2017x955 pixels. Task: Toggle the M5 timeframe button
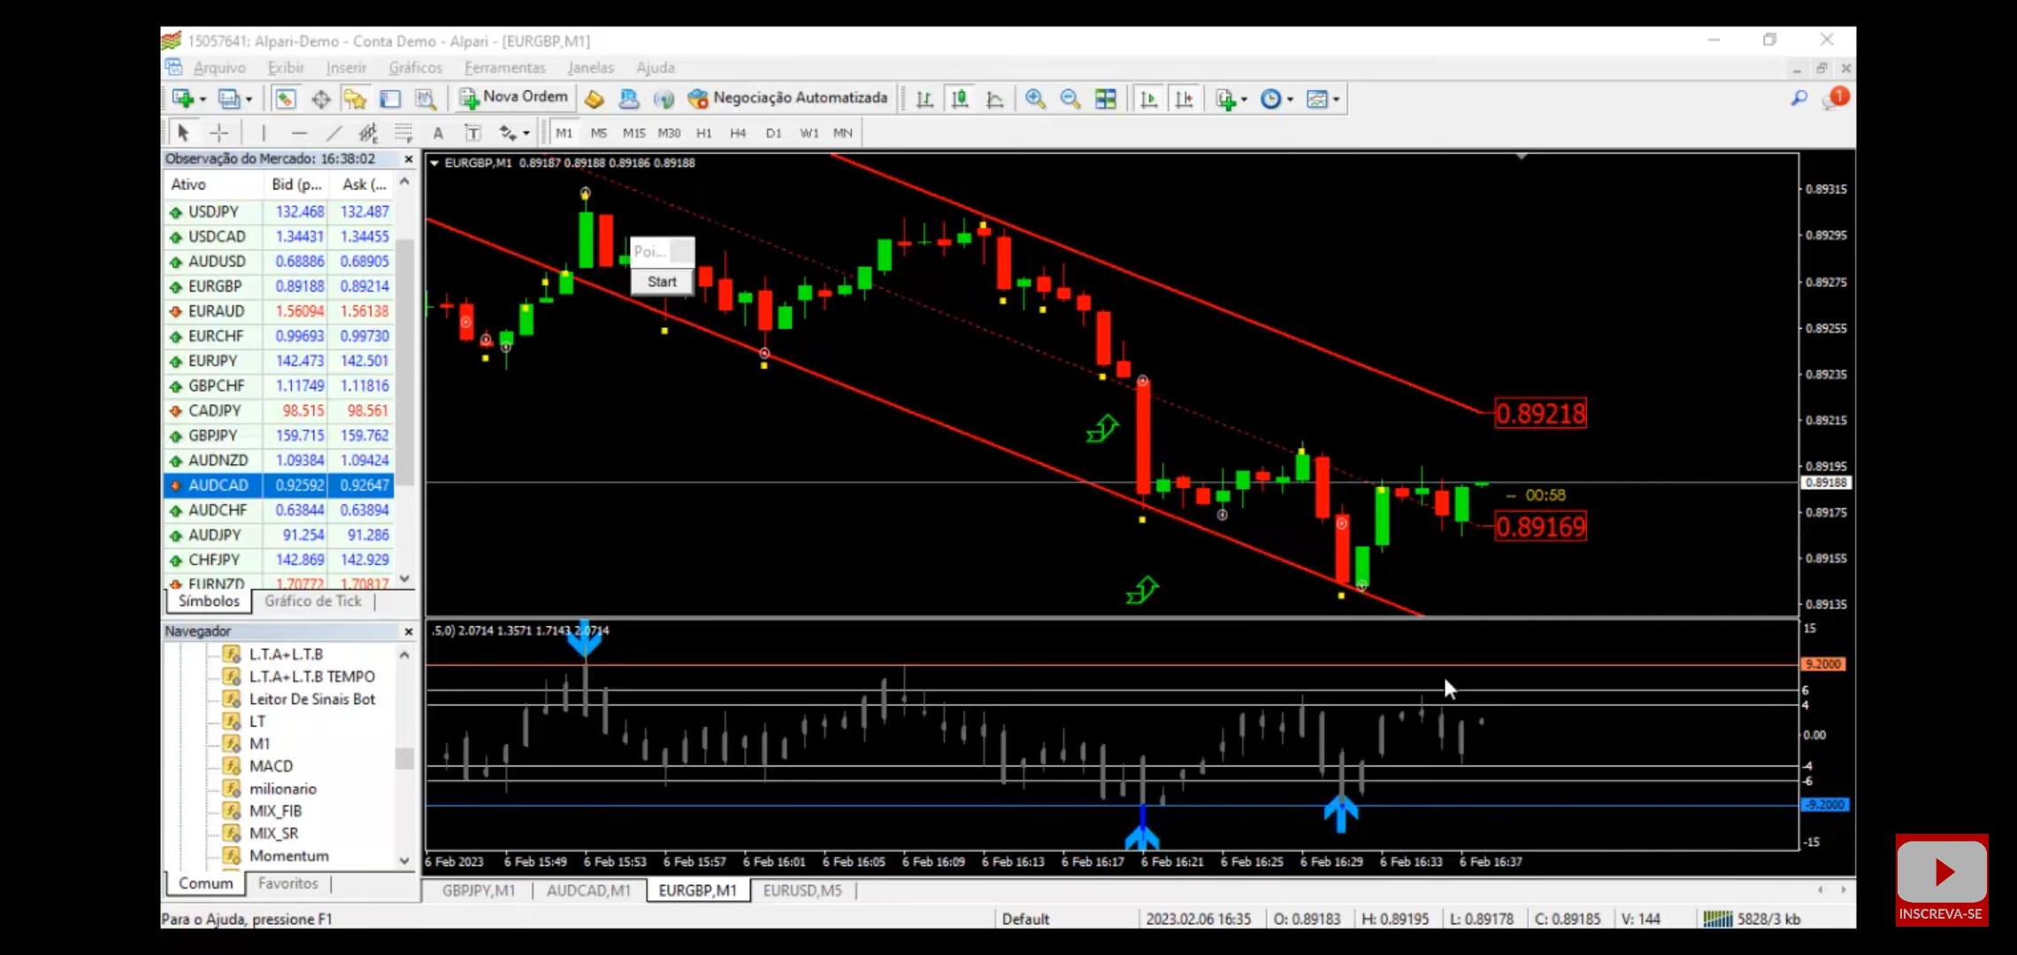(598, 133)
